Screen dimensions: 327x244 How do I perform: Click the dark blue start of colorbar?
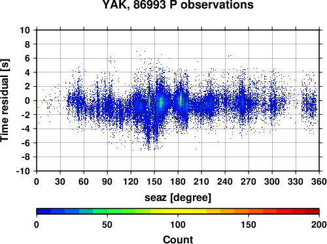44,211
